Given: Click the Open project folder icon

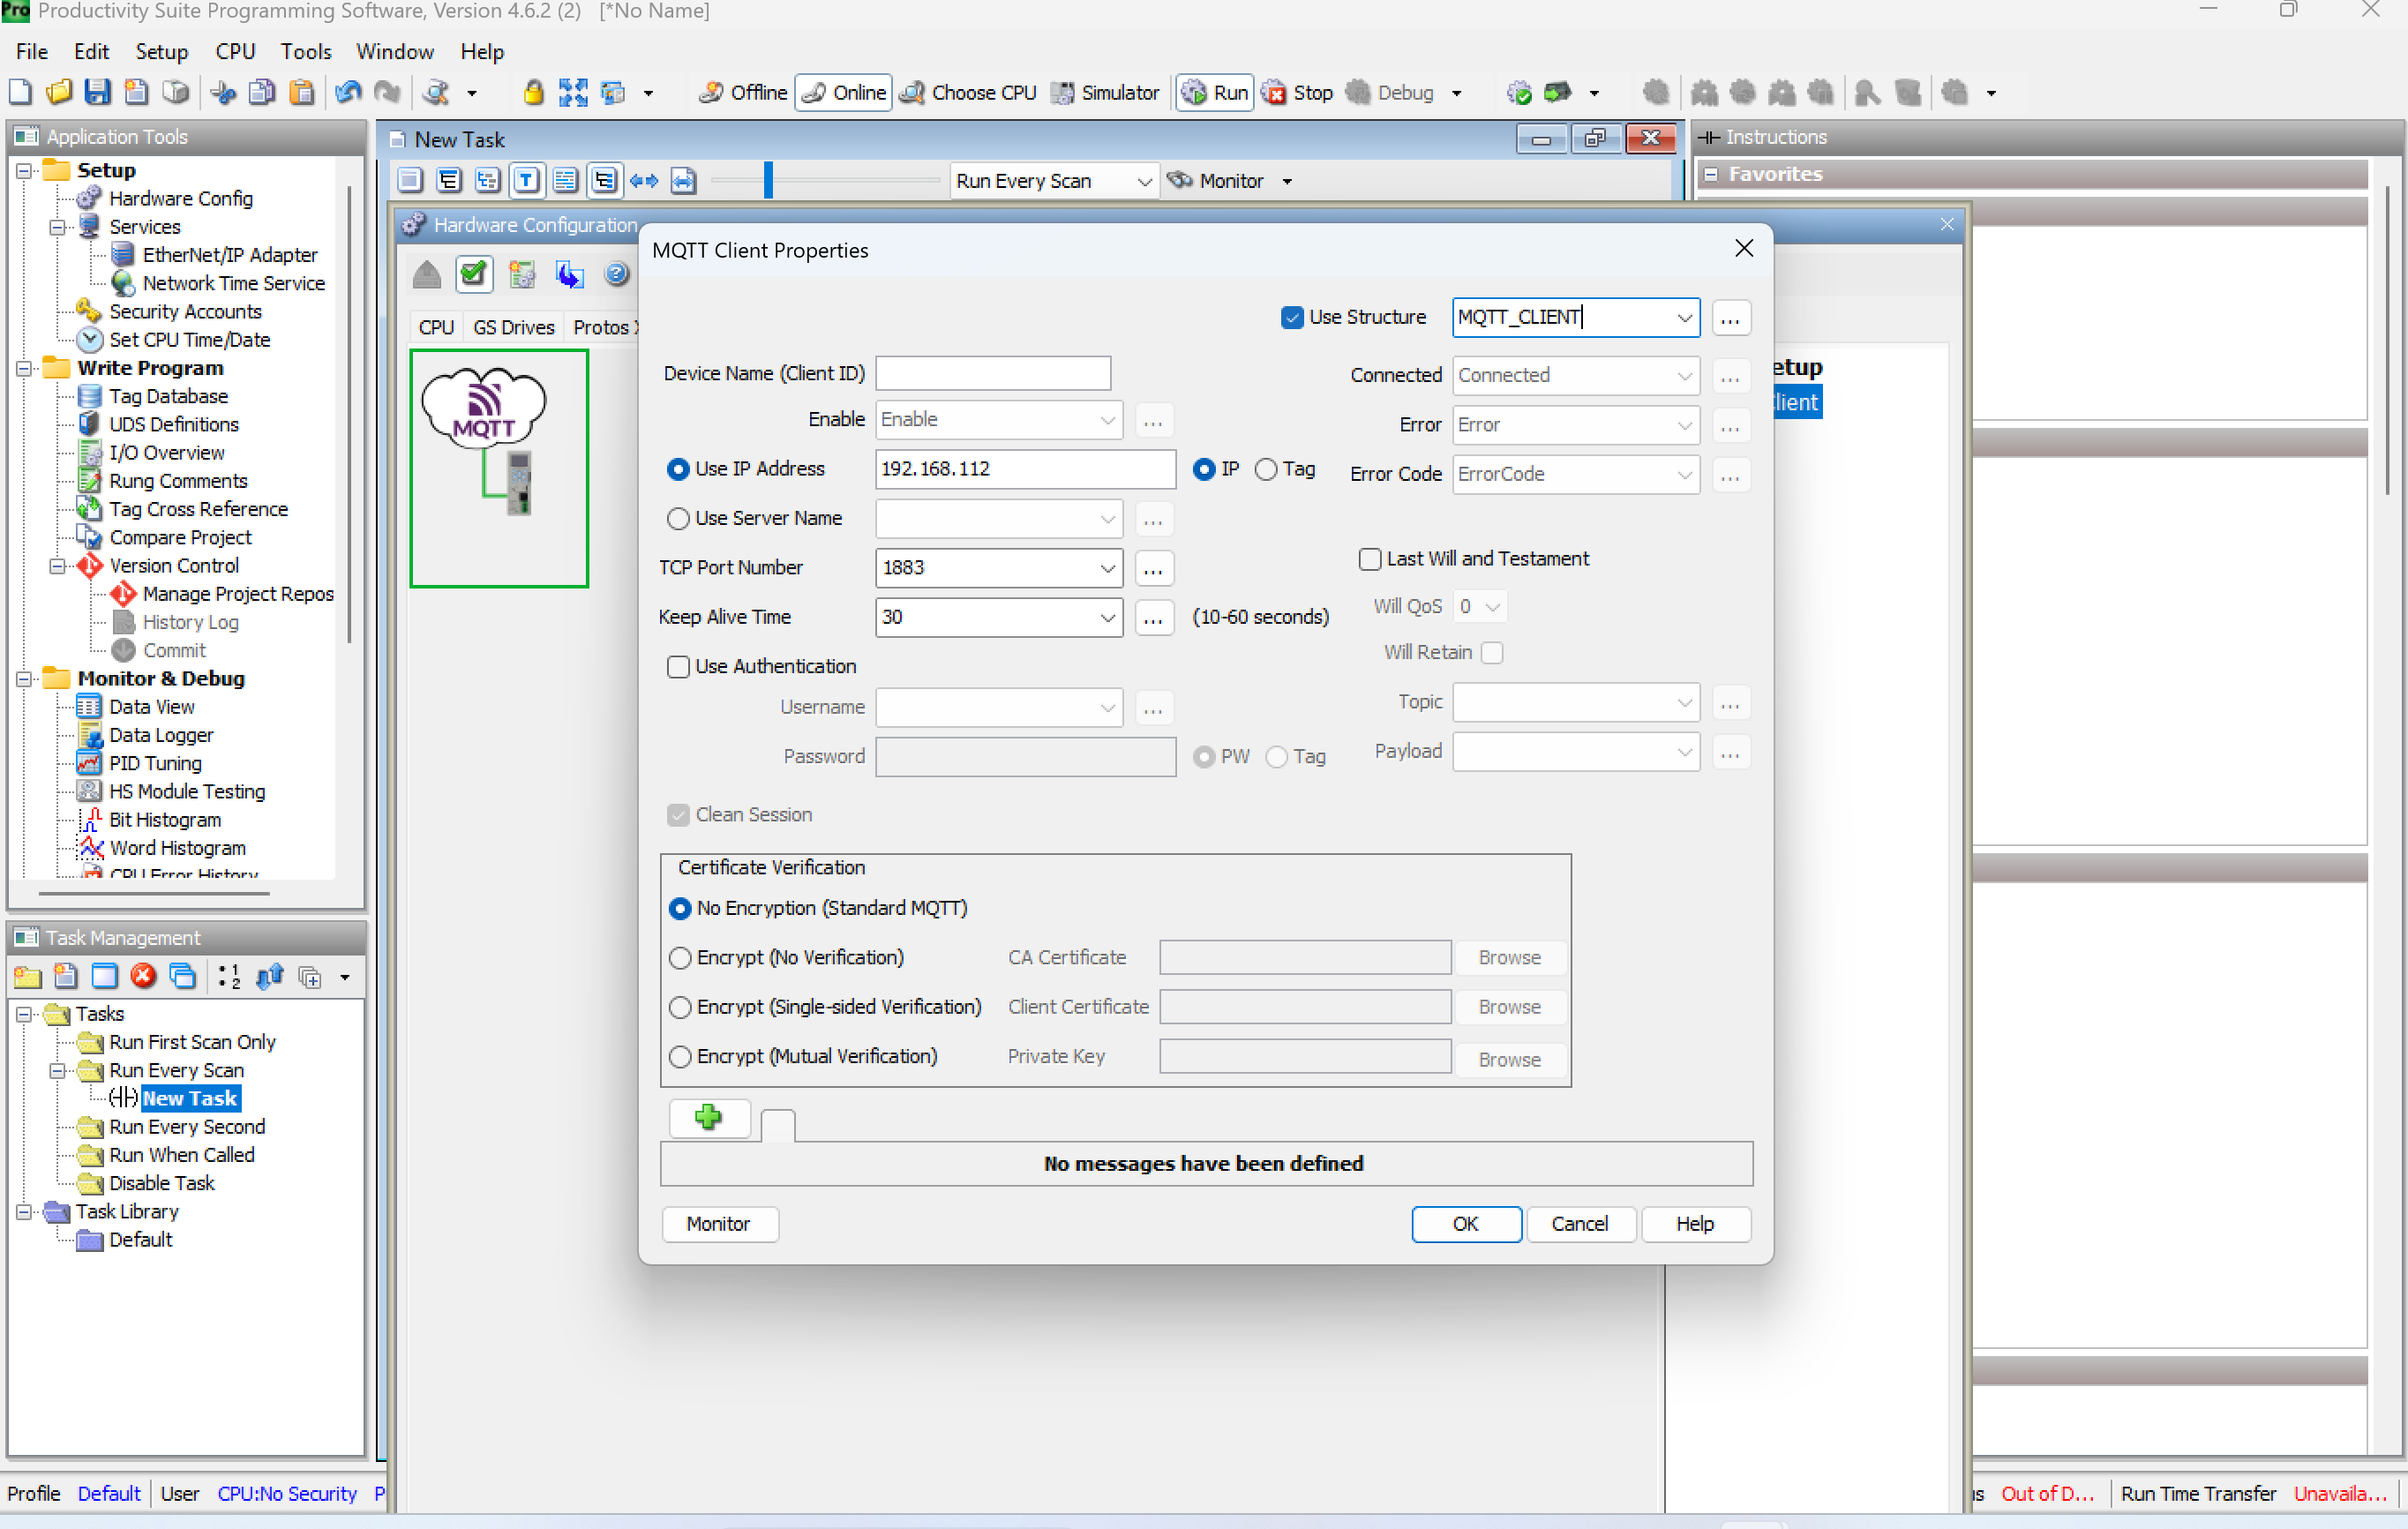Looking at the screenshot, I should pyautogui.click(x=59, y=93).
